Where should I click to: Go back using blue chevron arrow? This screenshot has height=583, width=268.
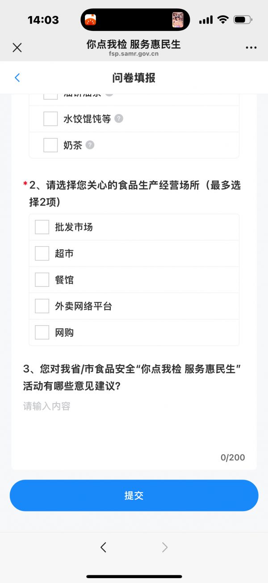17,78
